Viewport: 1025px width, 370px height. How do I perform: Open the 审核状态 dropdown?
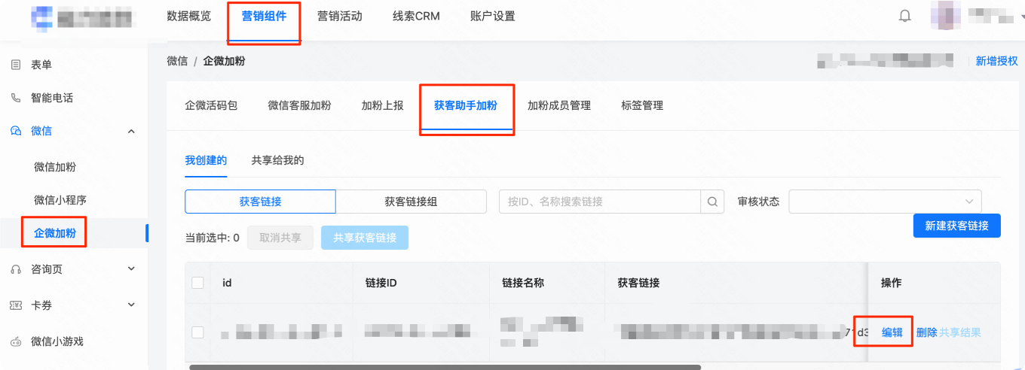point(885,202)
